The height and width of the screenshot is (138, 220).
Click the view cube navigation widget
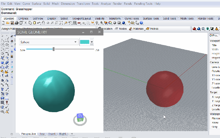80,120
